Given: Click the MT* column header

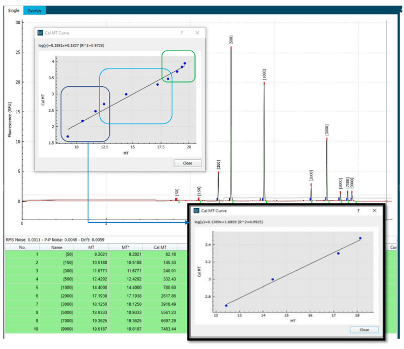Looking at the screenshot, I should pos(127,247).
